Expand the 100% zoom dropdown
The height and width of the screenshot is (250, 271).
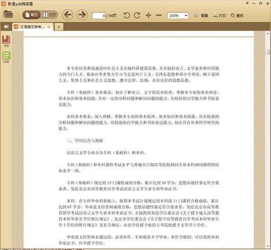pyautogui.click(x=186, y=15)
